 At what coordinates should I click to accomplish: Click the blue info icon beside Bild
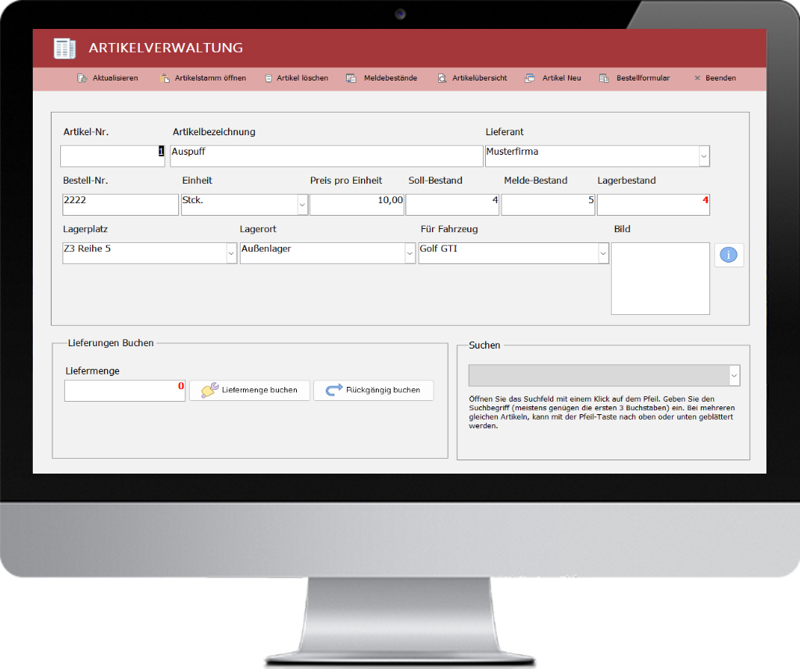pyautogui.click(x=728, y=255)
